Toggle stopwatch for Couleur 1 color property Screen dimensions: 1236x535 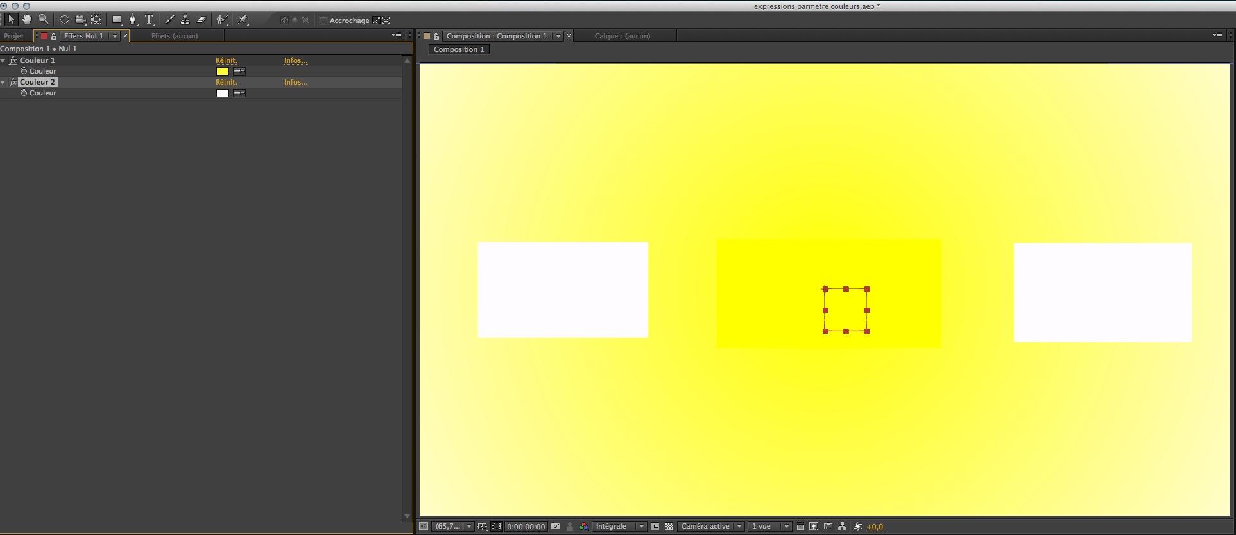point(24,71)
